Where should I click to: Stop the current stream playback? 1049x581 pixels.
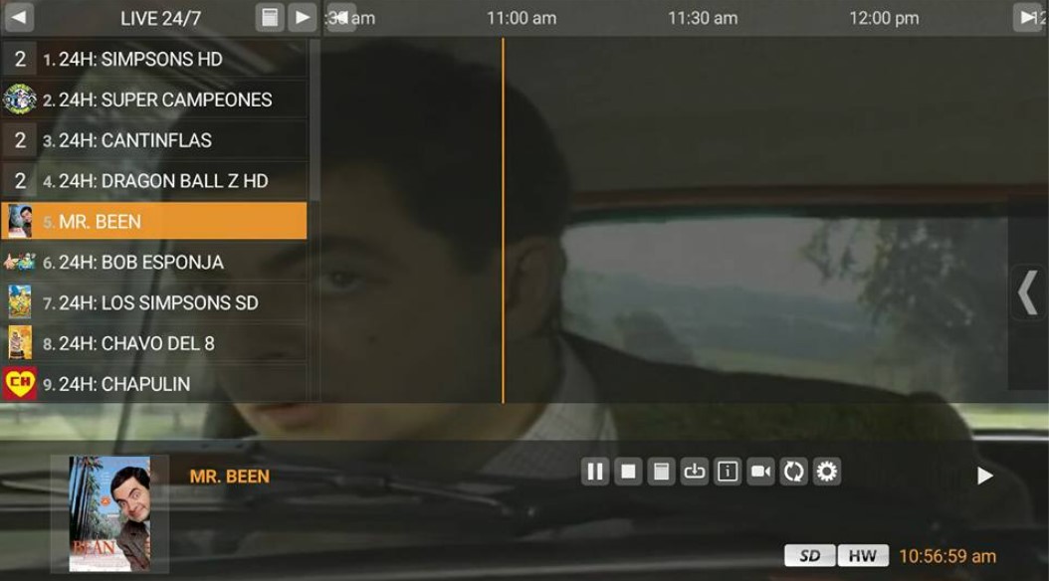click(x=628, y=472)
